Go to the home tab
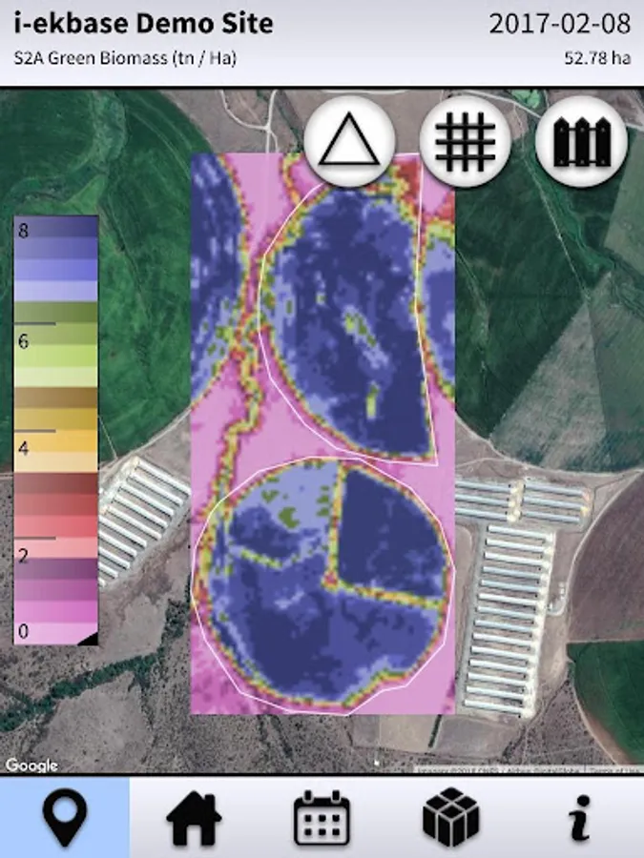The width and height of the screenshot is (644, 858). tap(194, 818)
